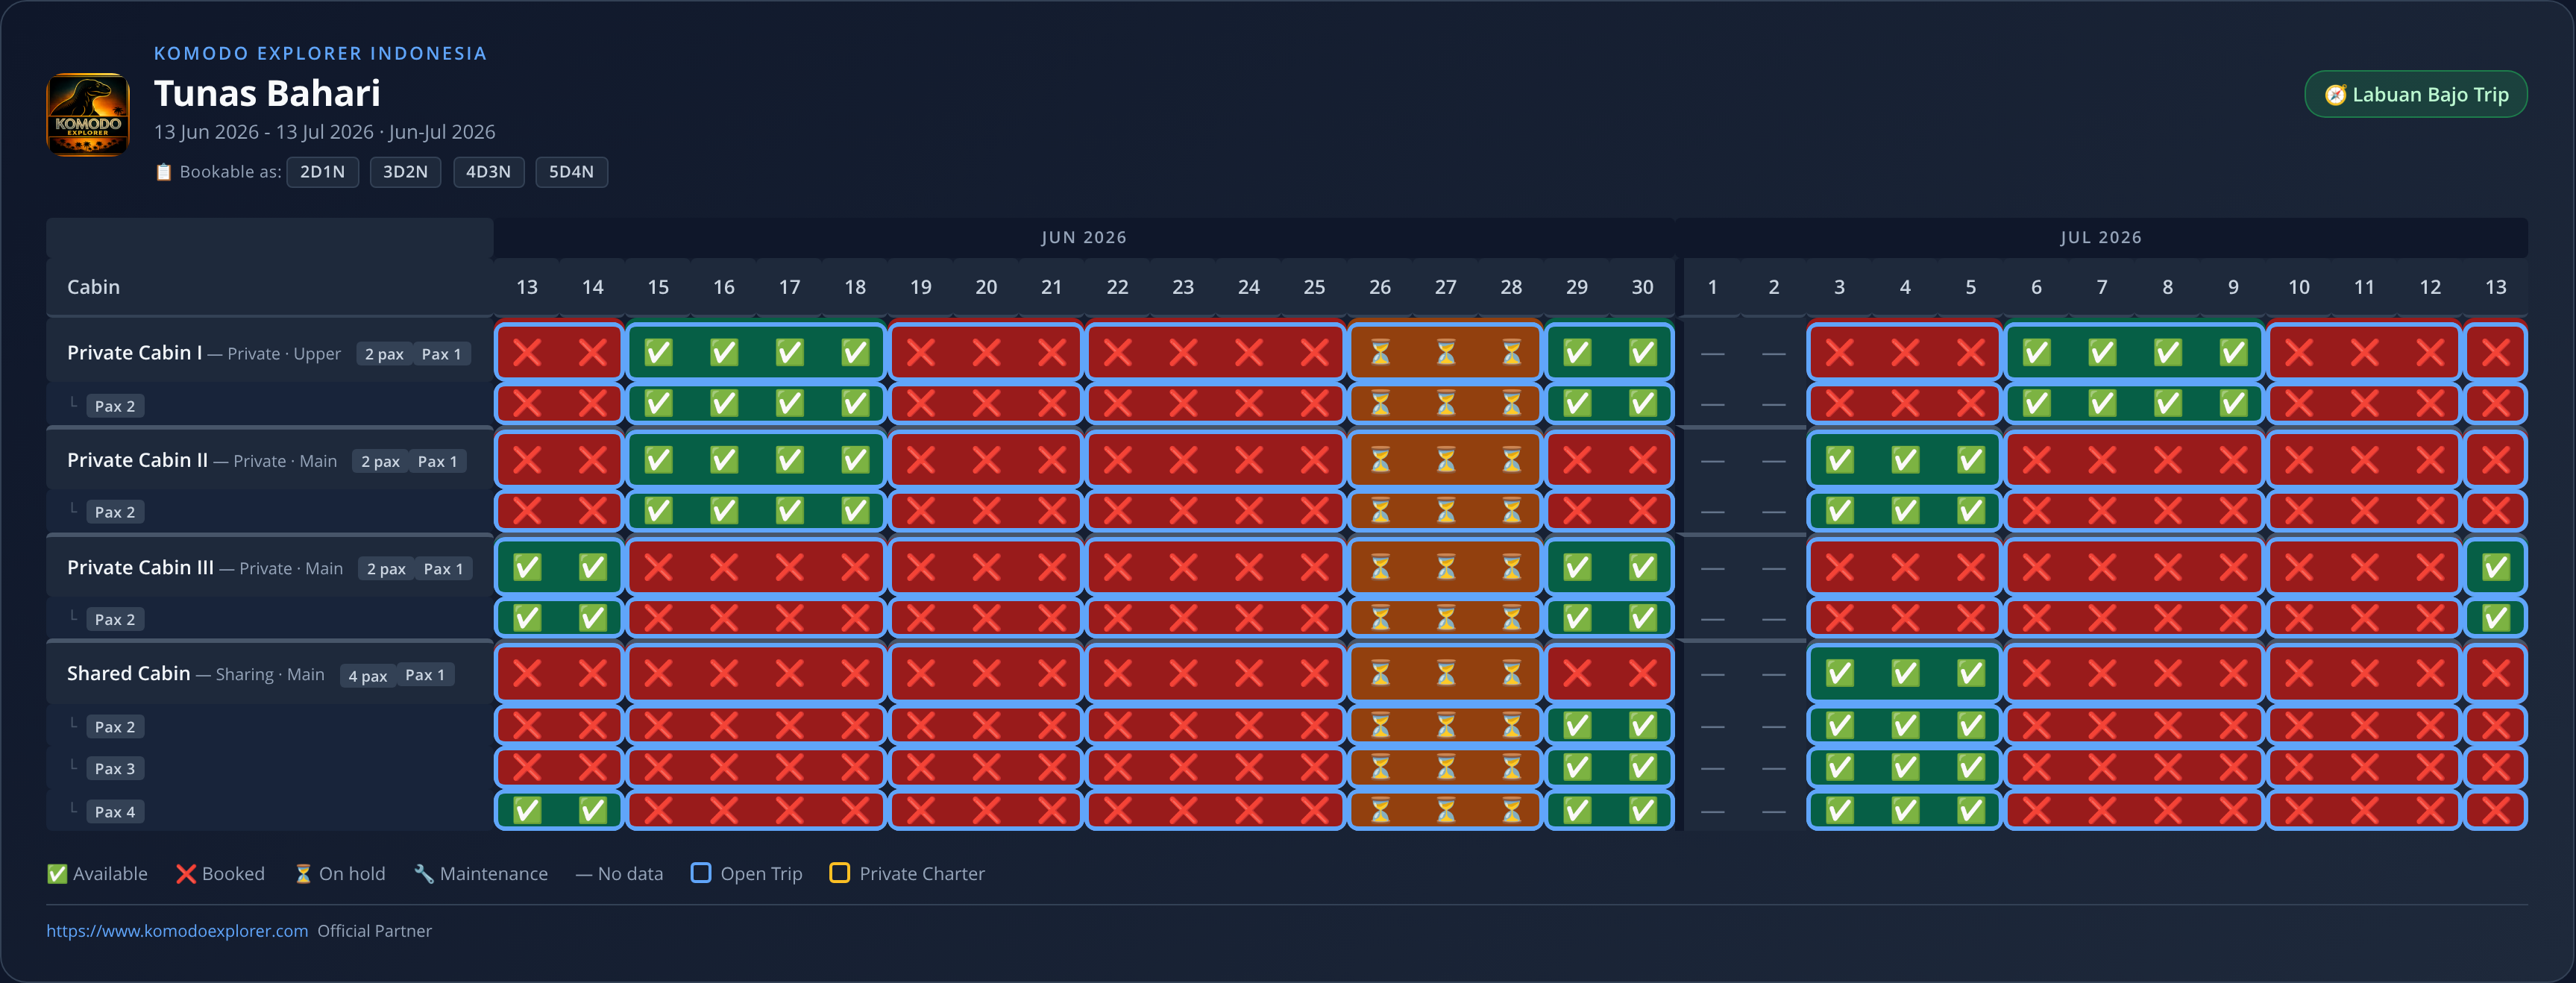Click the clipboard icon beside Bookable as
This screenshot has height=983, width=2576.
coord(164,172)
